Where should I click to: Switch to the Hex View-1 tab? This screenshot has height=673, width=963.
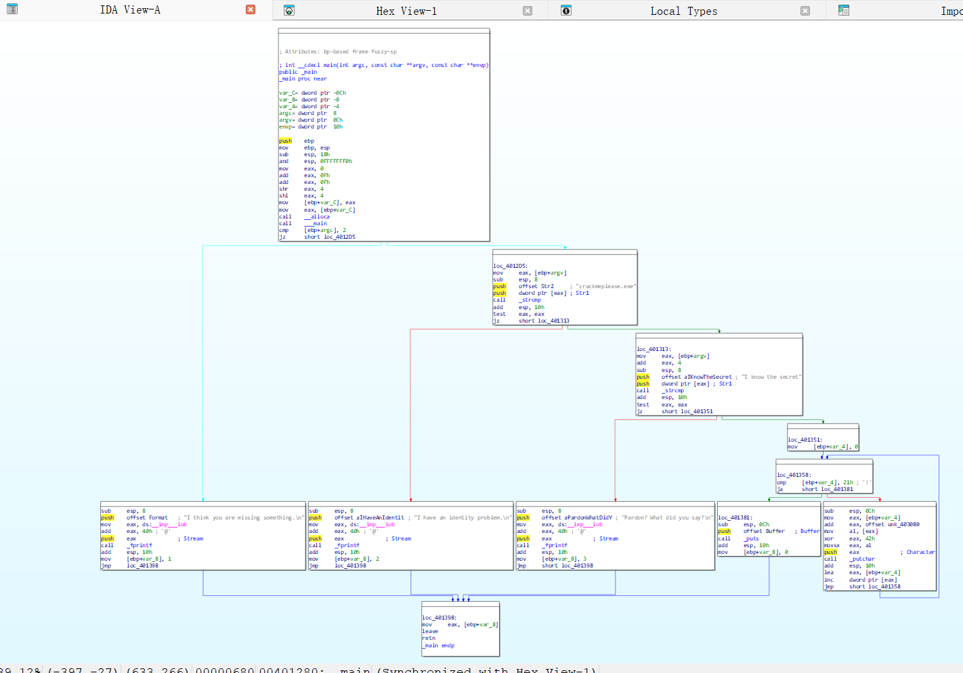tap(406, 11)
